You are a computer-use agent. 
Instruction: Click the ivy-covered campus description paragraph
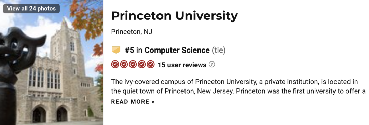coord(238,86)
